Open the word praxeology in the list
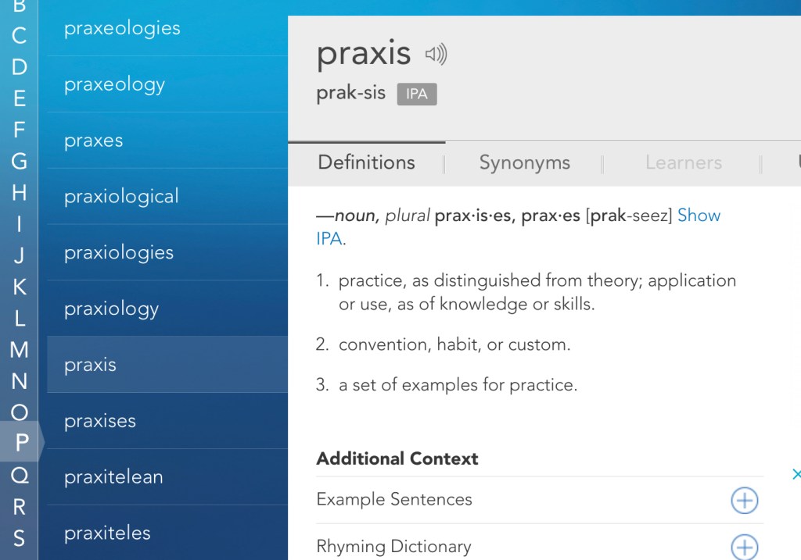Screen dimensions: 801x560 coord(114,84)
